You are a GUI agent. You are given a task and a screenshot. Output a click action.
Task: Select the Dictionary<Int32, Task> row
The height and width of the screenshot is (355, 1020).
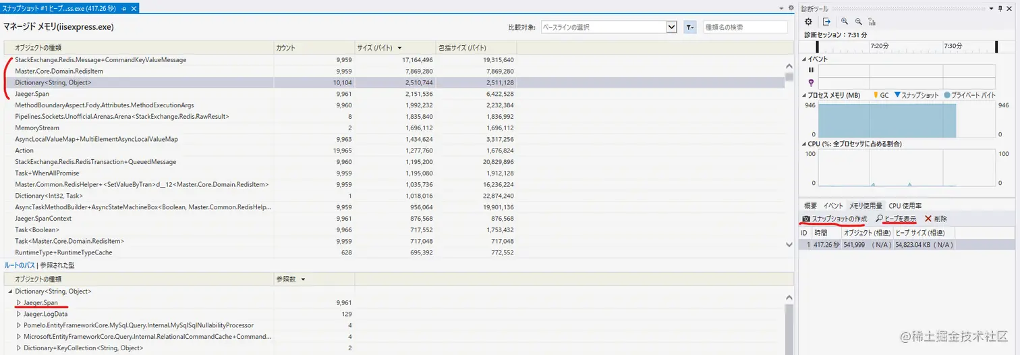point(395,196)
